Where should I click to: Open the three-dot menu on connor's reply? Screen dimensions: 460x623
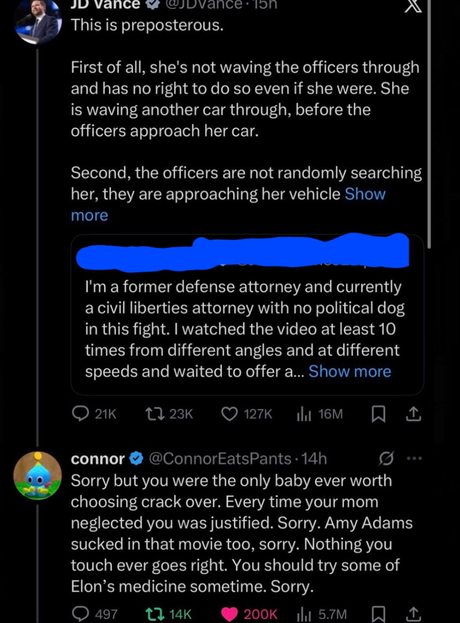[414, 459]
